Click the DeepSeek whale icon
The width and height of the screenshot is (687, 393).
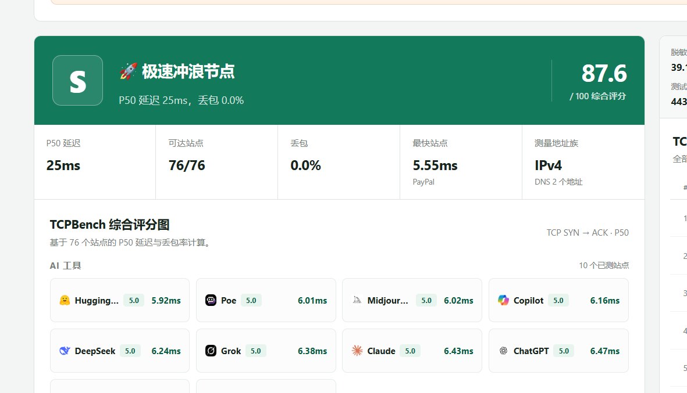tap(65, 351)
